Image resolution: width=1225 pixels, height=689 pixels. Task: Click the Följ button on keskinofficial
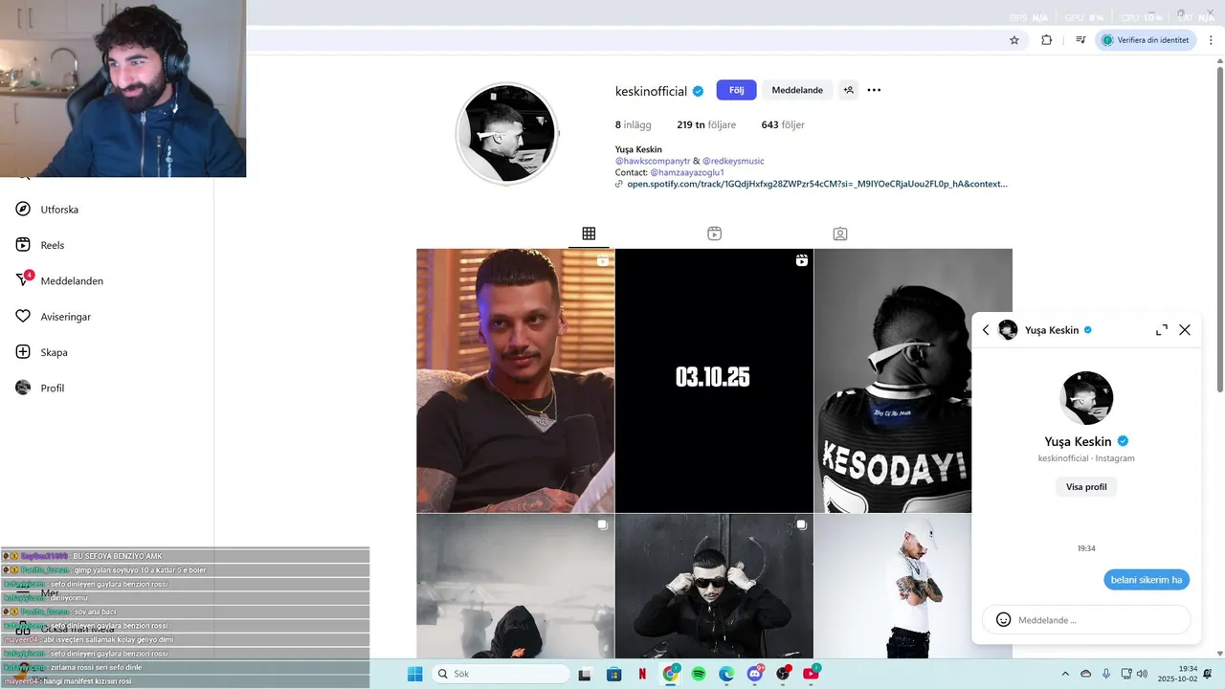click(736, 90)
